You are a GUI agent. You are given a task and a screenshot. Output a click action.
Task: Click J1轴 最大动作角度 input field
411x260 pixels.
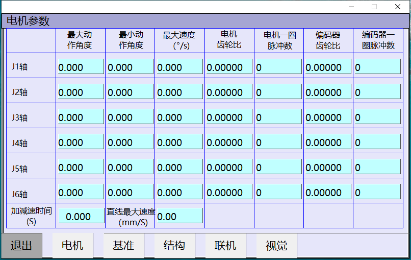pos(81,67)
